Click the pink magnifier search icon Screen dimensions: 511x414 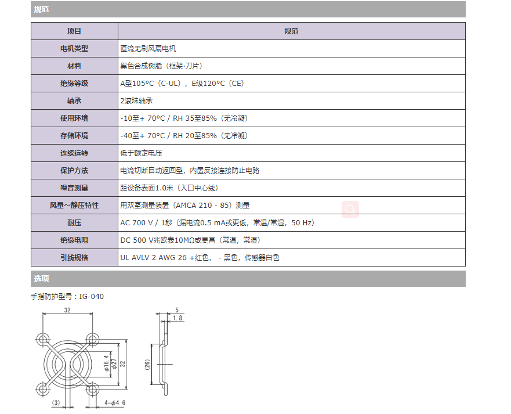coord(350,209)
